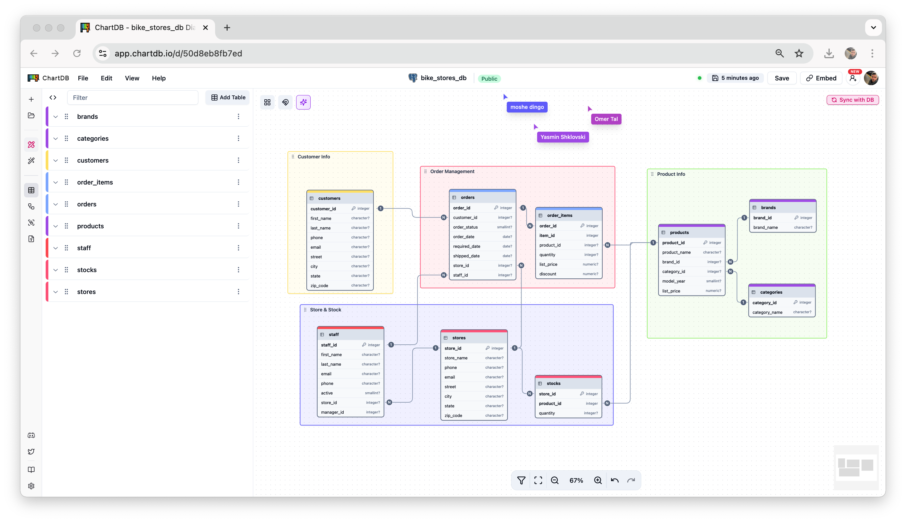
Task: Click the Add Table button
Action: click(x=228, y=97)
